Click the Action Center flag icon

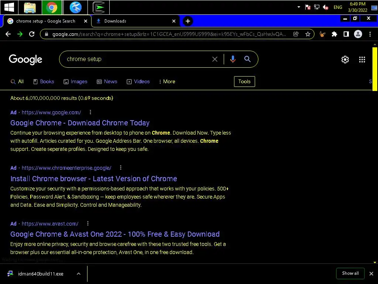pos(307,7)
